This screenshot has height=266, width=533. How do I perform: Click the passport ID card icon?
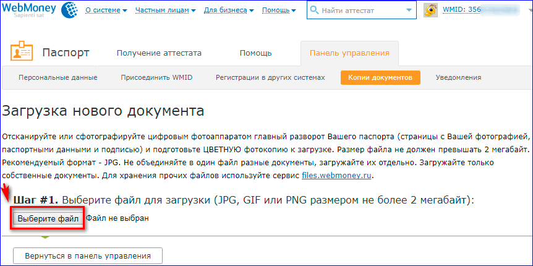[x=22, y=53]
